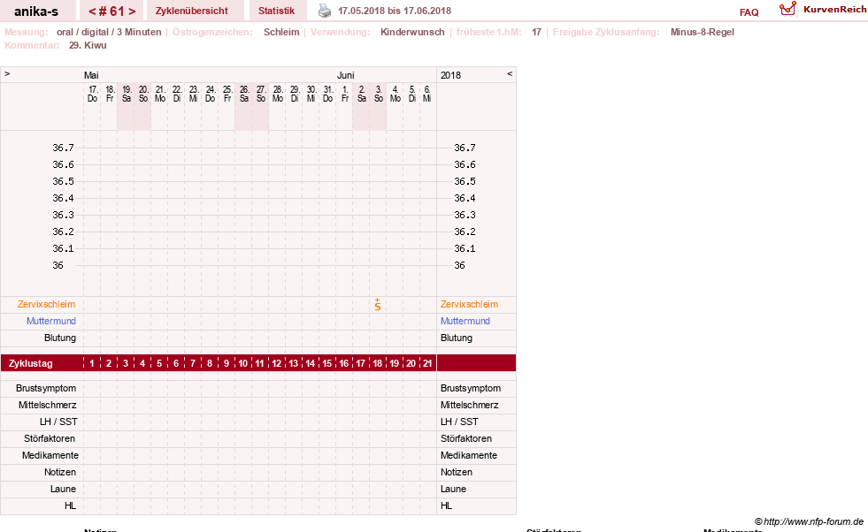Click the date range 17.05.2018 bis 17.06.2018
The image size is (868, 532).
[395, 11]
